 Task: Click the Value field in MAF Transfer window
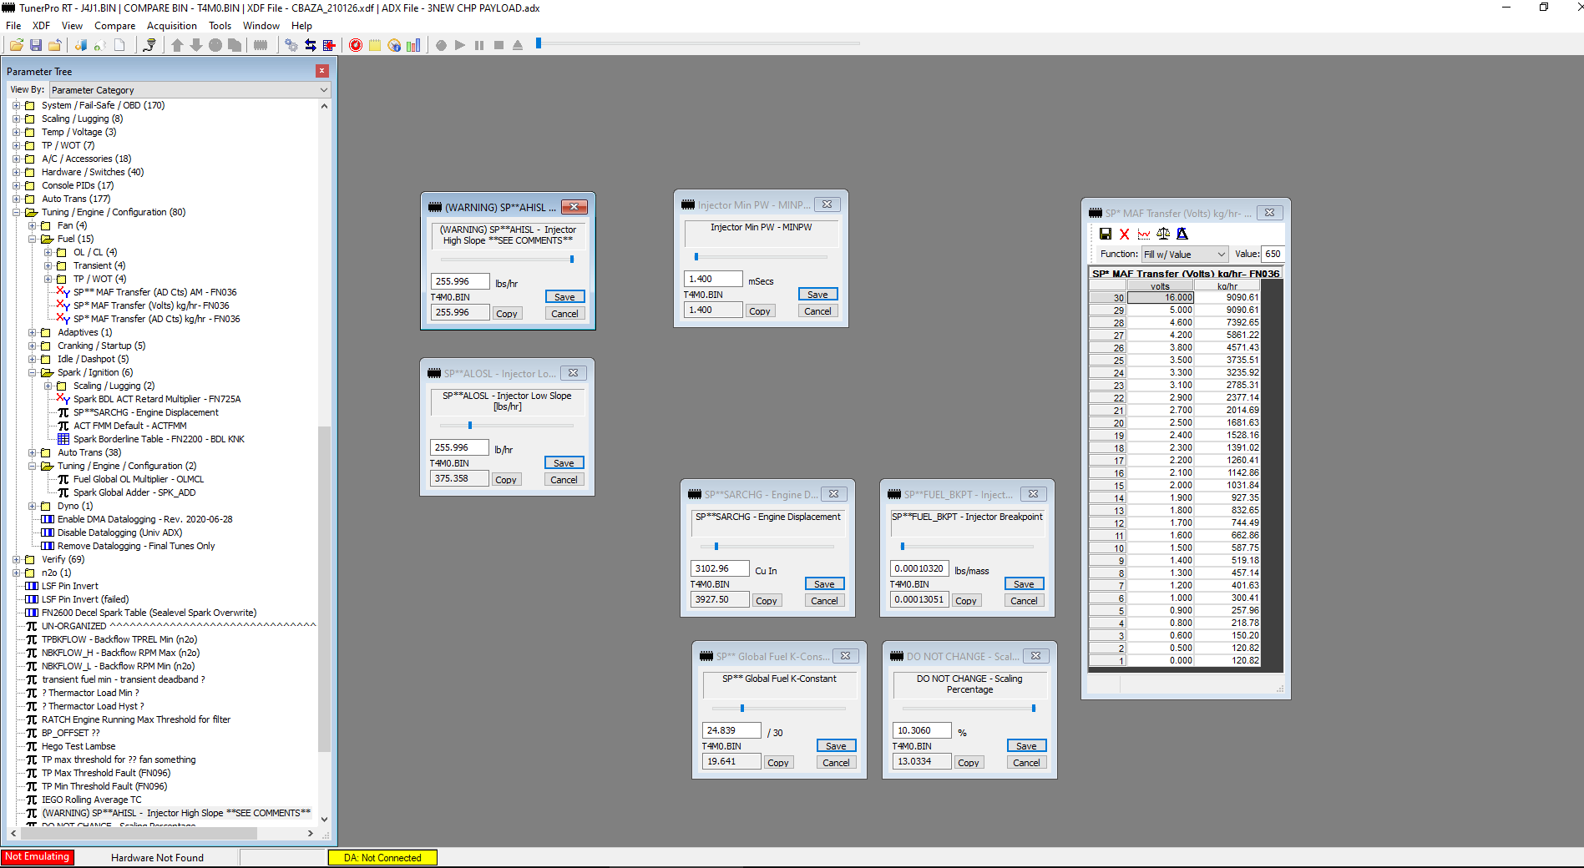(x=1272, y=255)
